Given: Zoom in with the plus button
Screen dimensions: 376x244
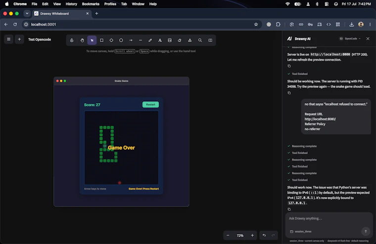Looking at the screenshot, I should pos(252,236).
